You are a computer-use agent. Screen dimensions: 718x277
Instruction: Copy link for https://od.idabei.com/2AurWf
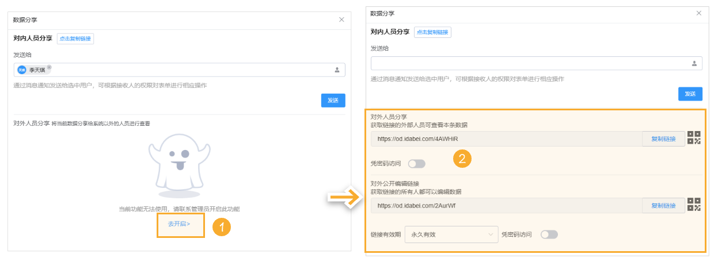coord(663,205)
